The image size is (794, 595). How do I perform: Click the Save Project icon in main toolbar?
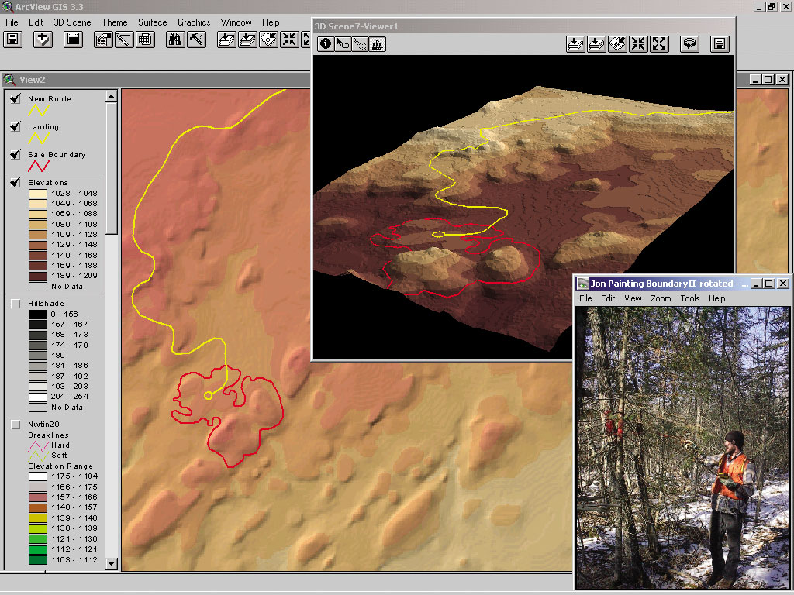click(13, 40)
